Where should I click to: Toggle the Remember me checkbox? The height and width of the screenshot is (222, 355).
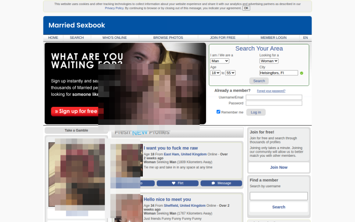pyautogui.click(x=218, y=111)
